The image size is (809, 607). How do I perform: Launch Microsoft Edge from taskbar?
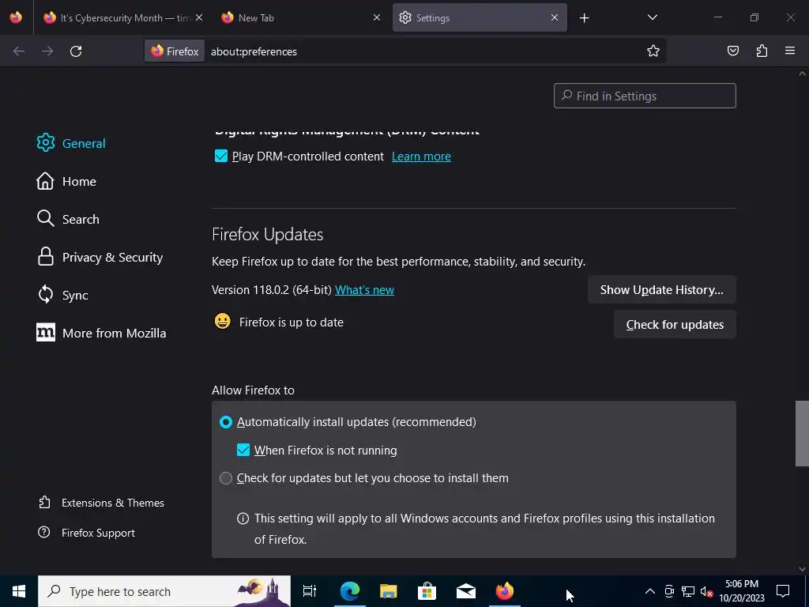(x=349, y=591)
